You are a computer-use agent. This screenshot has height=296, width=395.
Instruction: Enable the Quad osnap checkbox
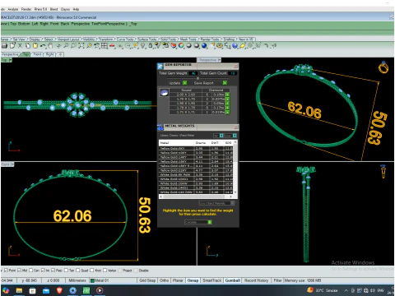click(x=77, y=271)
